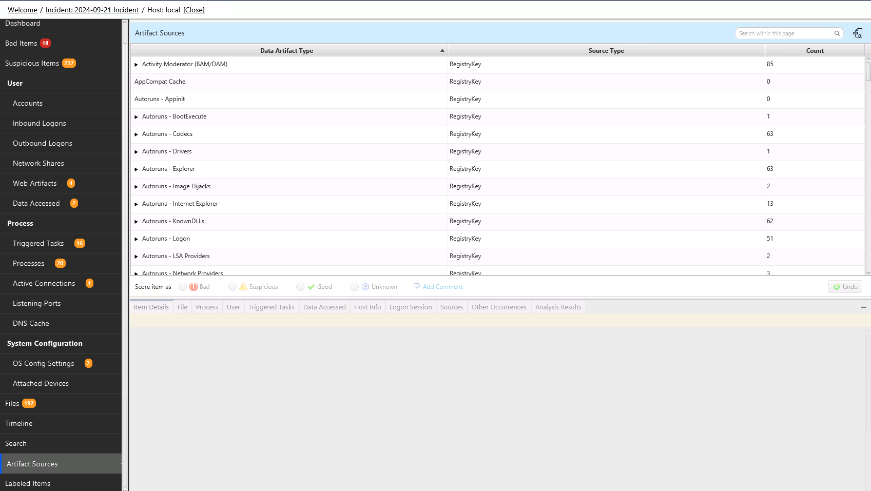
Task: Click the search magnifier icon
Action: tap(837, 33)
